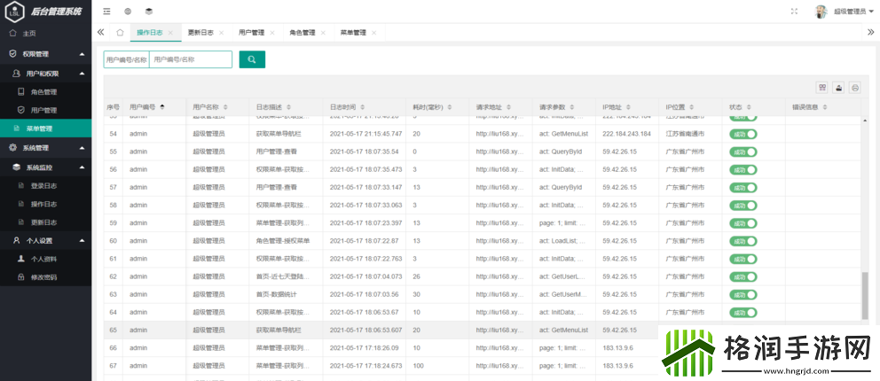Screen dimensions: 880x381
Task: Open the column filter icon above table
Action: coord(822,88)
